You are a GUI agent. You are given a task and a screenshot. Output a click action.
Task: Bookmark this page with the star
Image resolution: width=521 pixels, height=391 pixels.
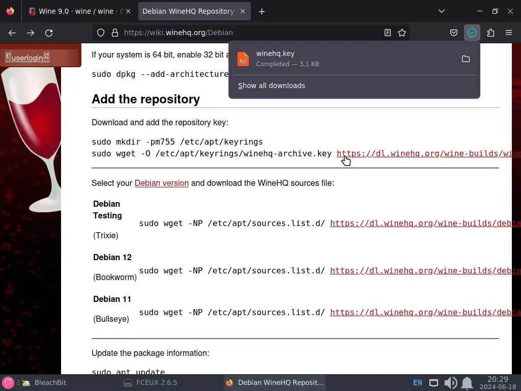click(x=402, y=33)
